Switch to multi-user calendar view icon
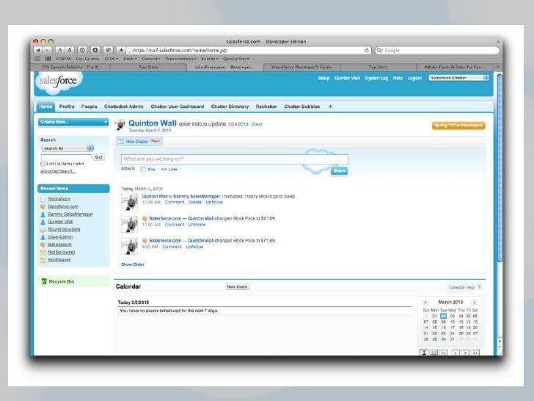This screenshot has width=534, height=401. pyautogui.click(x=434, y=353)
